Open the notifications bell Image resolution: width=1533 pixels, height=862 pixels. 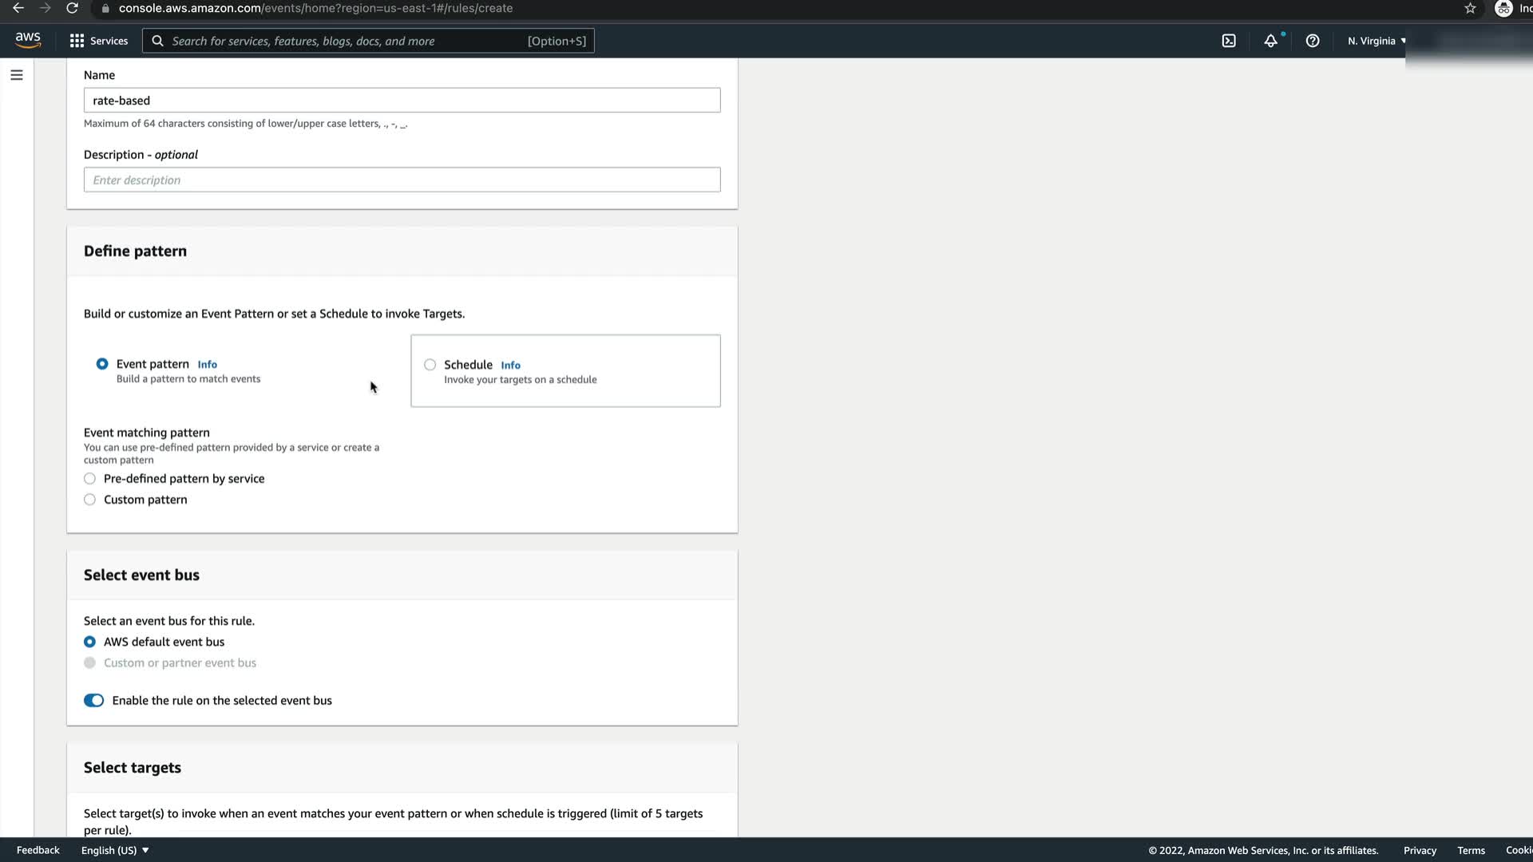(1270, 41)
